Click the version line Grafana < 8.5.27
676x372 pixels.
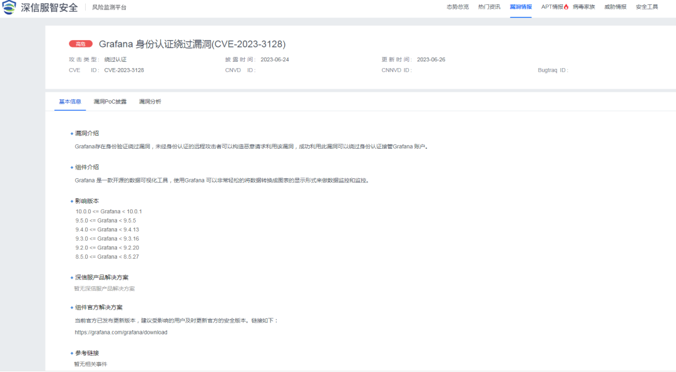coord(108,256)
